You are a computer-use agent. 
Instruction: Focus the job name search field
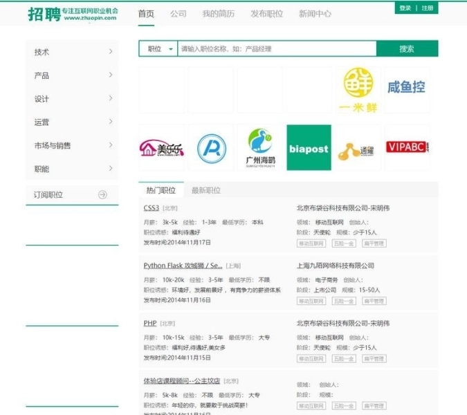pos(277,49)
